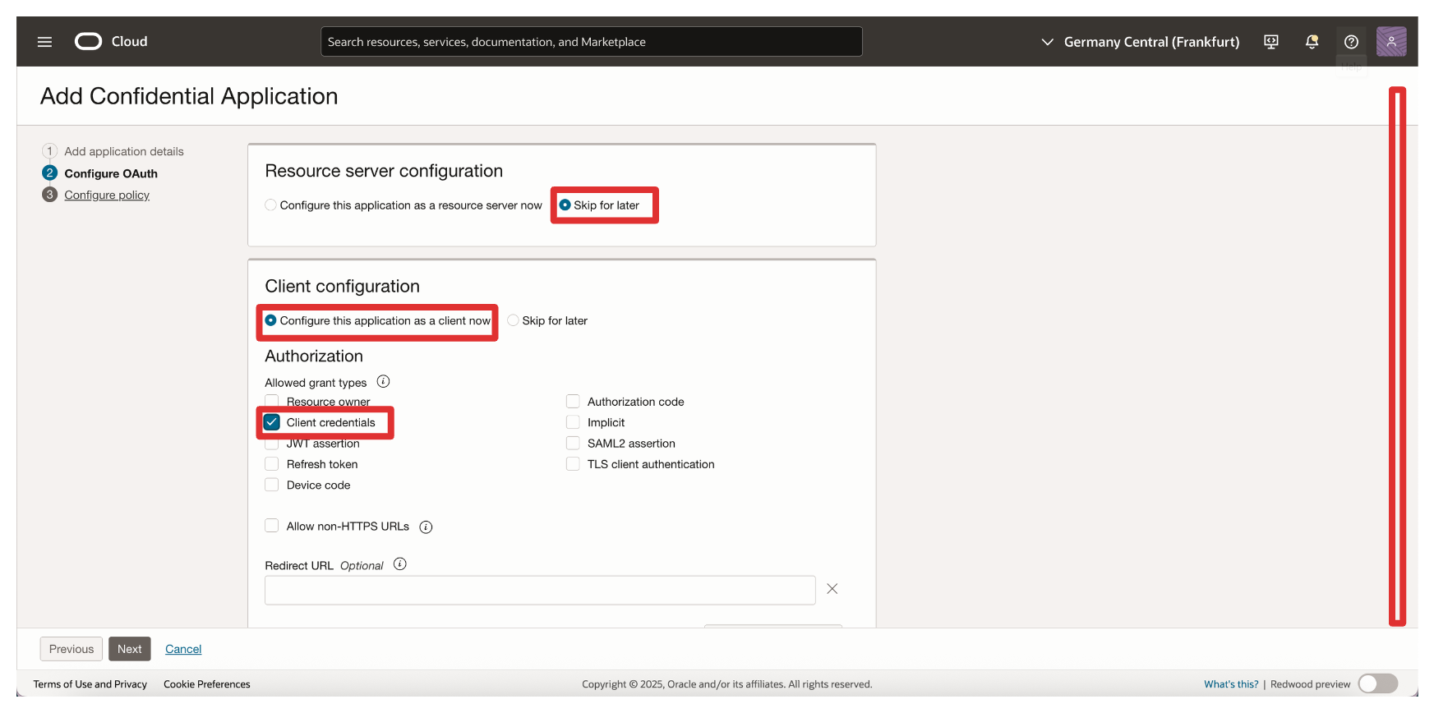Show info for Allowed grant types
This screenshot has height=713, width=1434.
[383, 382]
